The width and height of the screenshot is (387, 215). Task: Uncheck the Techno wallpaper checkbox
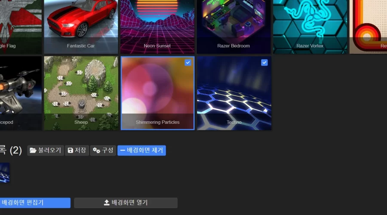[x=264, y=62]
